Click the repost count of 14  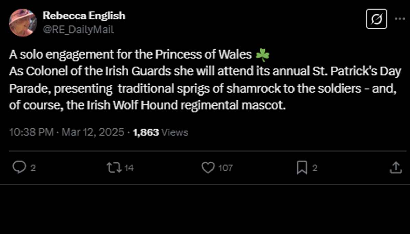click(129, 168)
